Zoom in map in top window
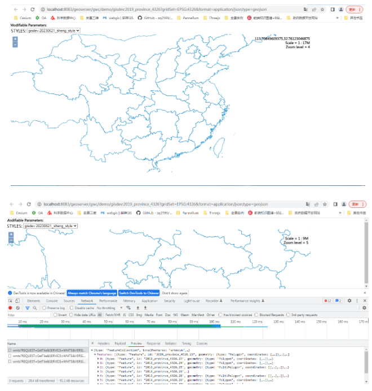The width and height of the screenshot is (372, 391). [15, 39]
